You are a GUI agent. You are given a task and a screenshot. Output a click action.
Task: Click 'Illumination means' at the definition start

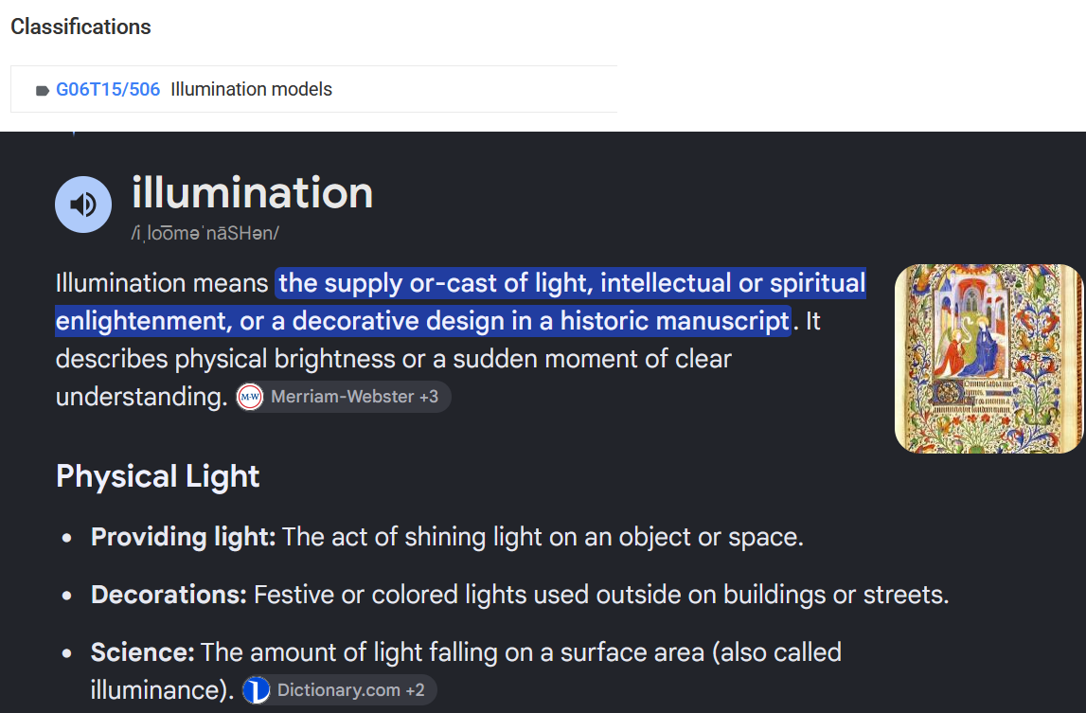[x=161, y=283]
